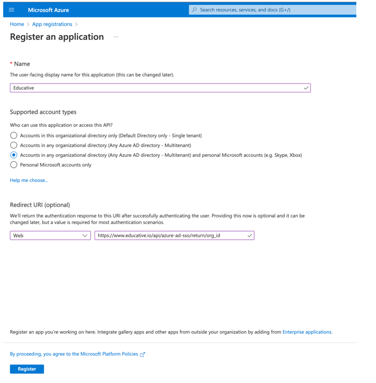Expand the Web platform dropdown
Viewport: 376px width, 383px height.
(50, 235)
